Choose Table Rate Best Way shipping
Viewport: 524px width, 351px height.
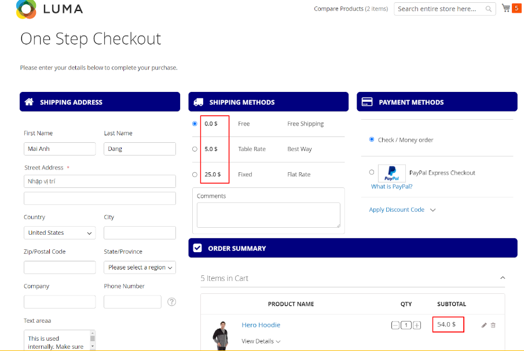click(x=195, y=149)
